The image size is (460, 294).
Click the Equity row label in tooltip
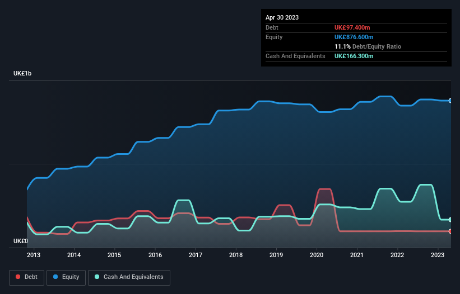(x=274, y=37)
